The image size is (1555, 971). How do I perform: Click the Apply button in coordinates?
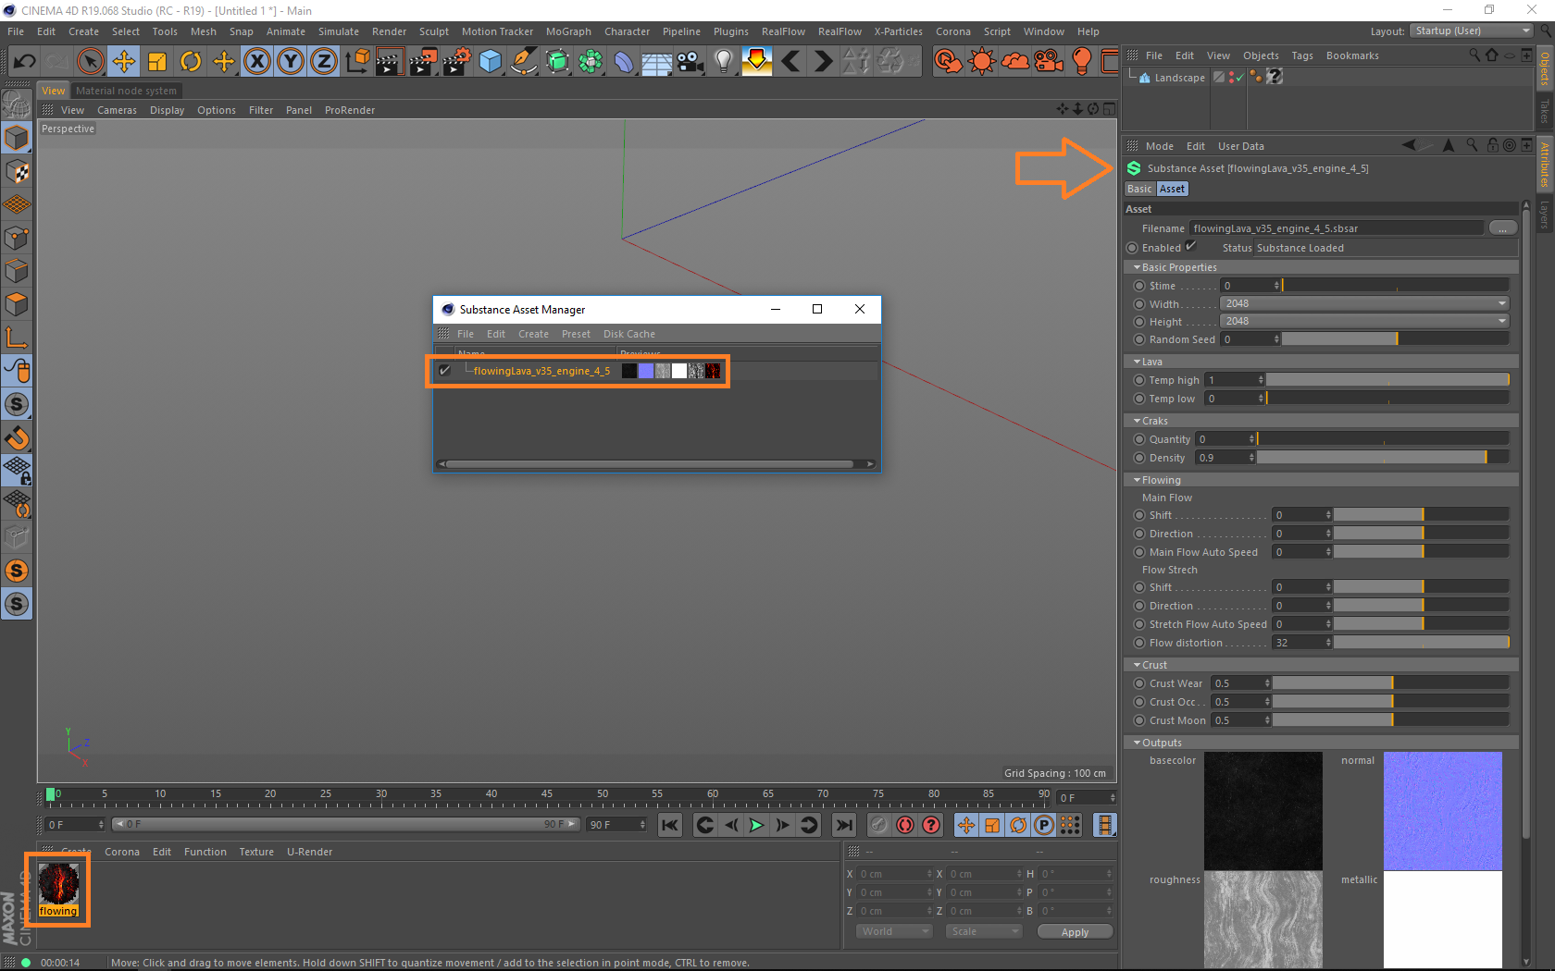[1075, 931]
